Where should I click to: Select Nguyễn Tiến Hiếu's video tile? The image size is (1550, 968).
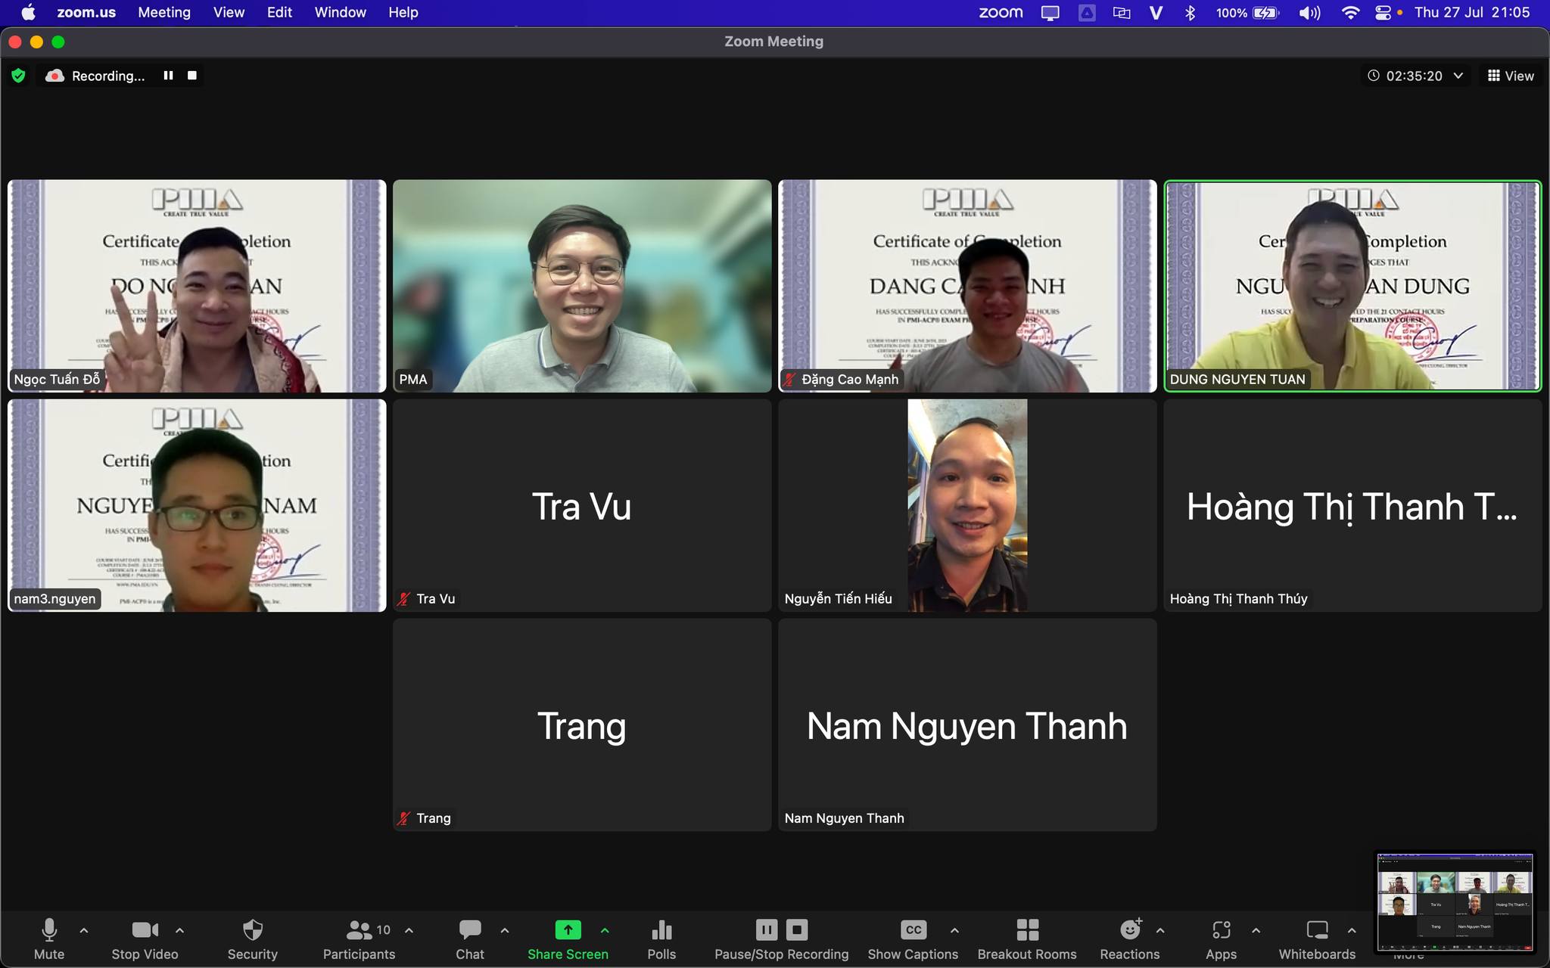tap(967, 505)
